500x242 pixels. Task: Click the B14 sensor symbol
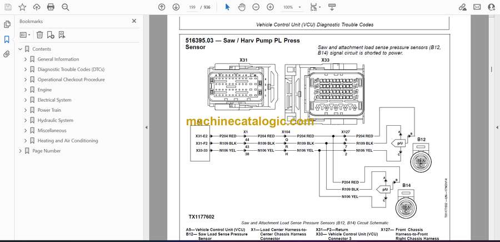click(406, 204)
